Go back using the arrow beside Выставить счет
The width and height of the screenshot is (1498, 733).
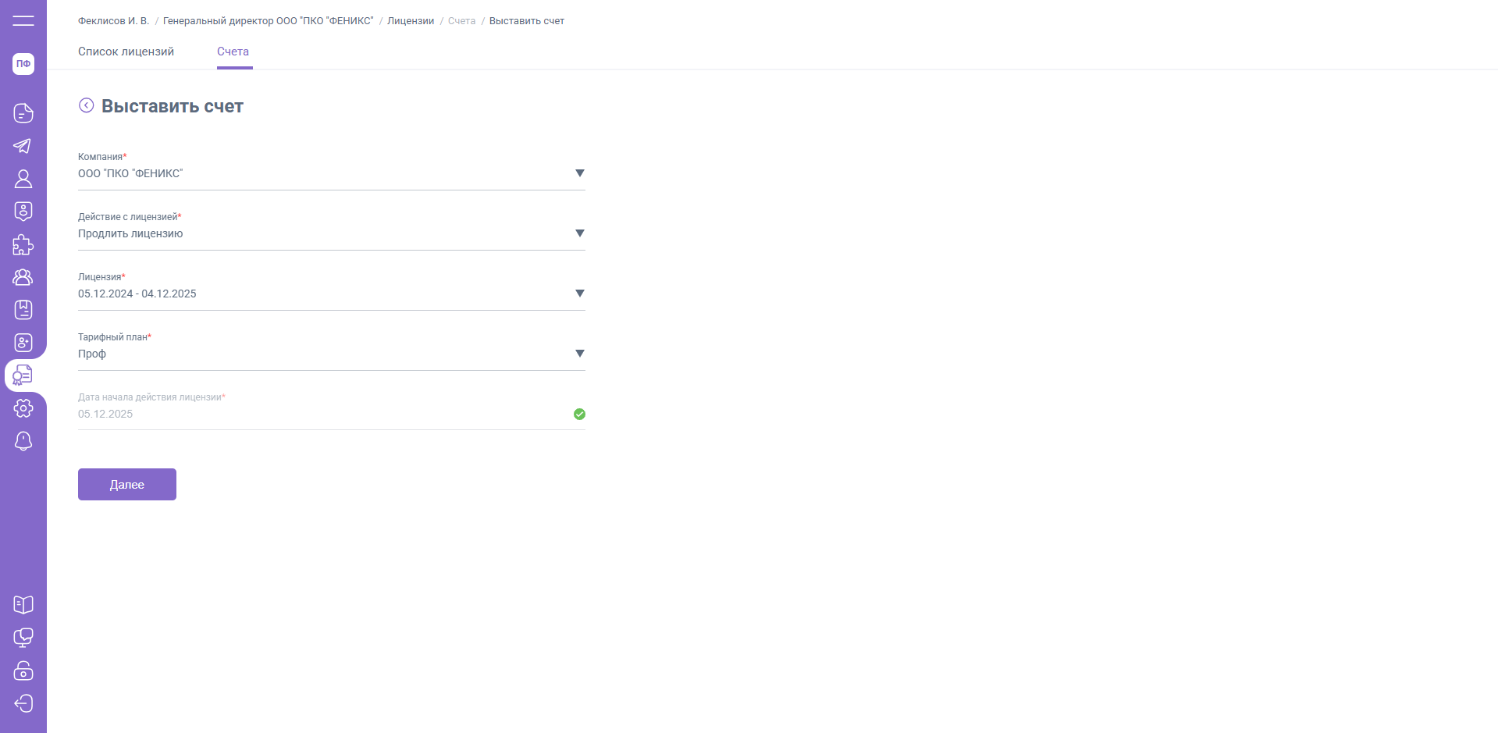point(87,105)
